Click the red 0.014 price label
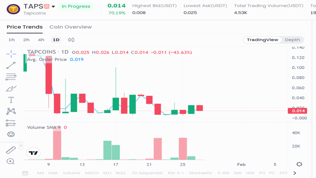 [297, 111]
